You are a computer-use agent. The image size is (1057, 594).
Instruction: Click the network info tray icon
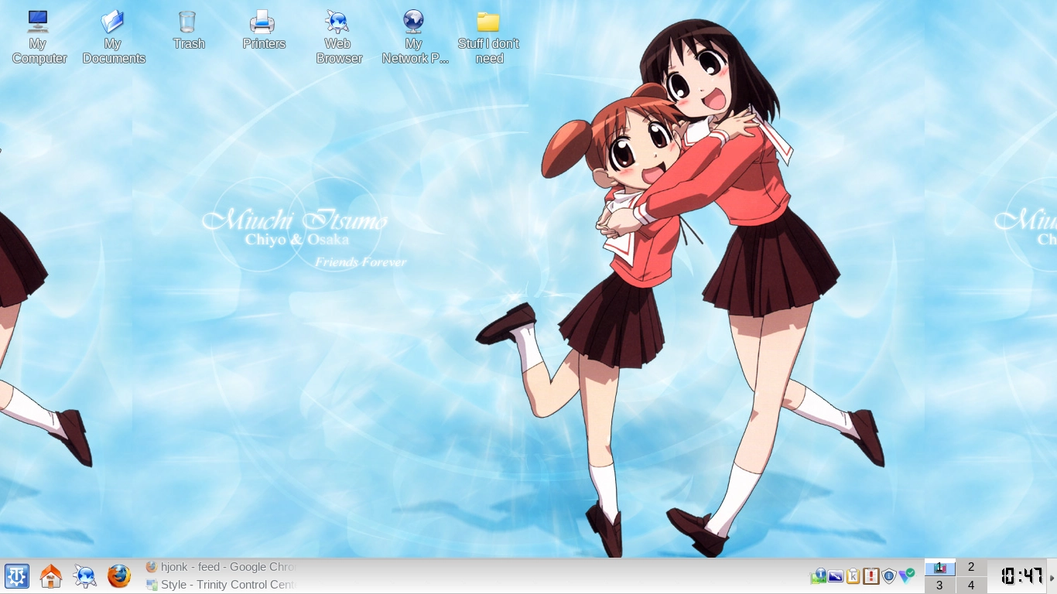tap(818, 576)
